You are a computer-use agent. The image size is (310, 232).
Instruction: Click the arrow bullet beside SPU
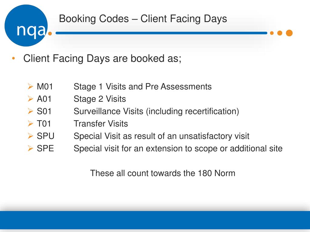(31, 136)
